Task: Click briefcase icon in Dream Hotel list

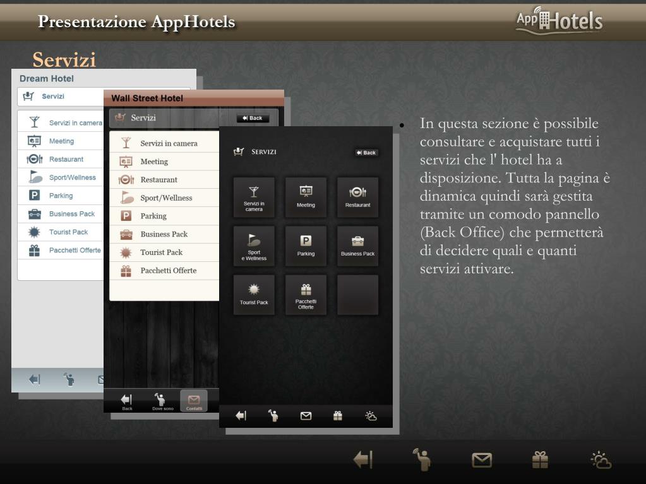Action: (35, 213)
